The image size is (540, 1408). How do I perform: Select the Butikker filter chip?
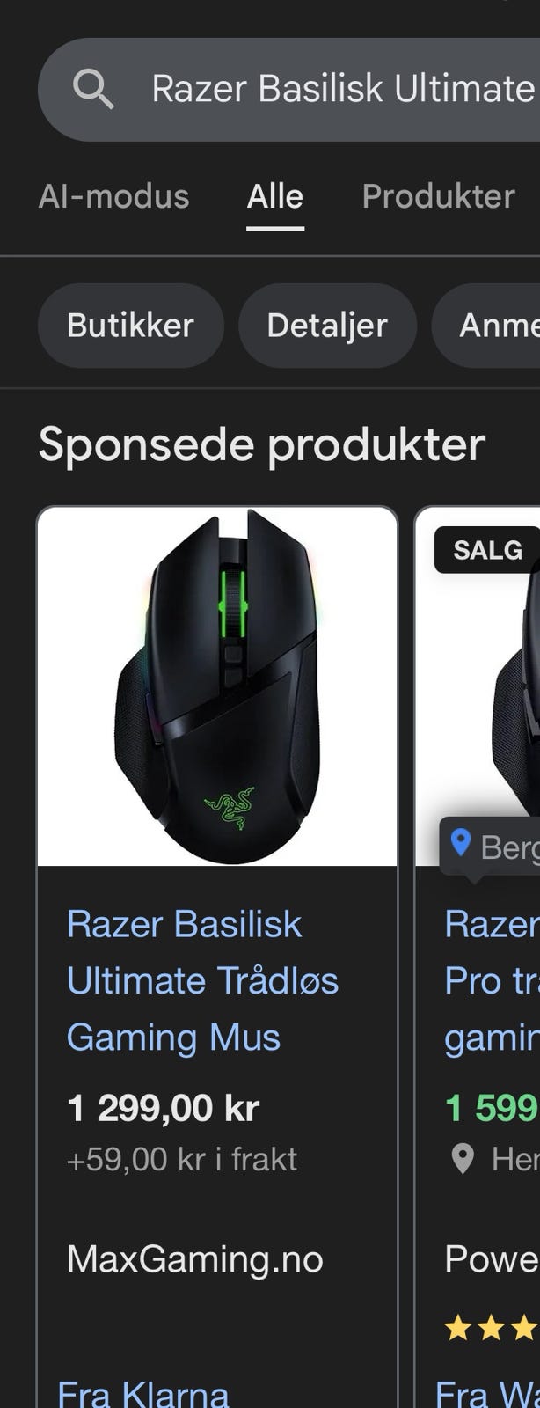click(130, 326)
